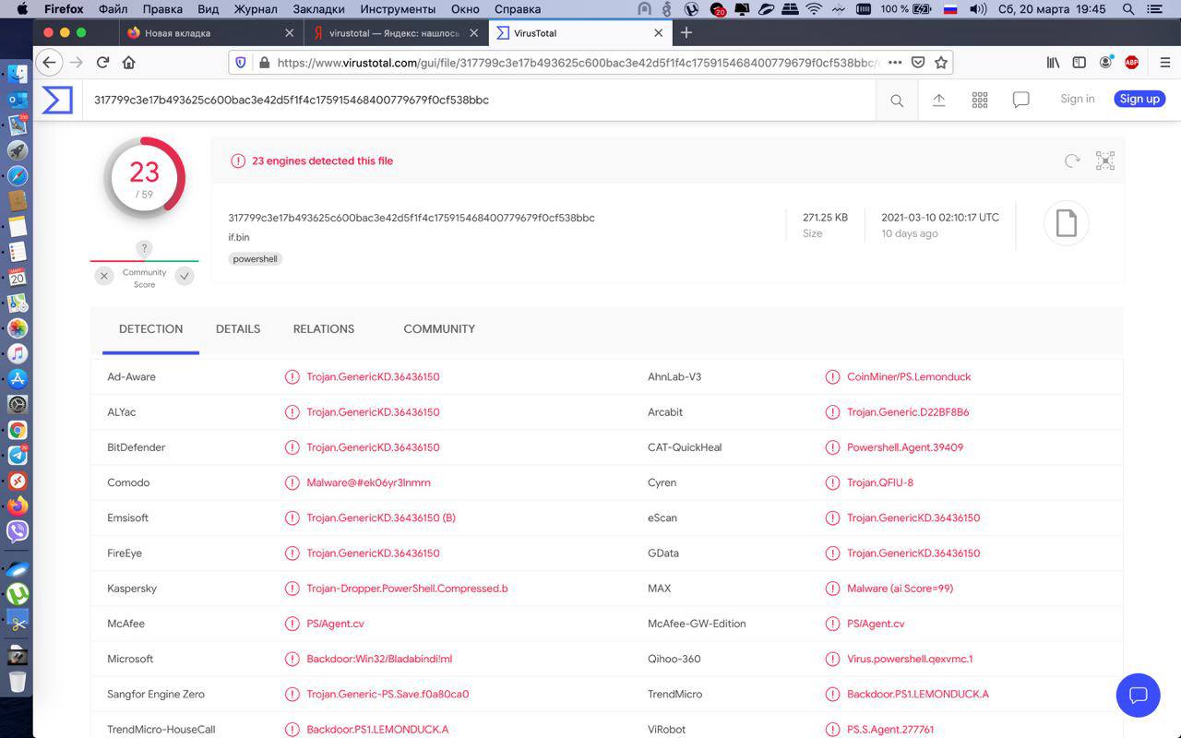Click the CoinMiner/PS.Lemonduck detection result

909,377
